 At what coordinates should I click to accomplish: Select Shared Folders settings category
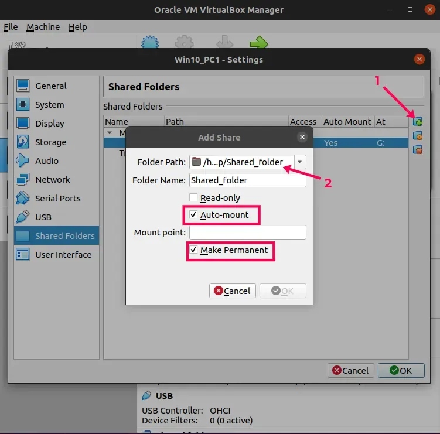[56, 235]
